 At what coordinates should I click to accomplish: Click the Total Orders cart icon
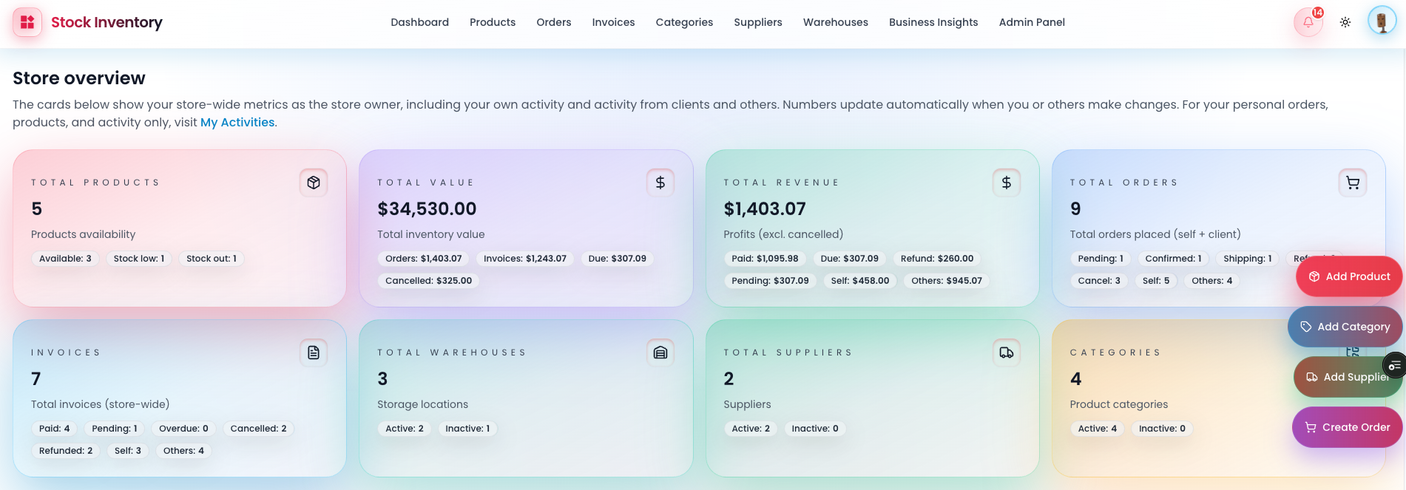pos(1352,183)
